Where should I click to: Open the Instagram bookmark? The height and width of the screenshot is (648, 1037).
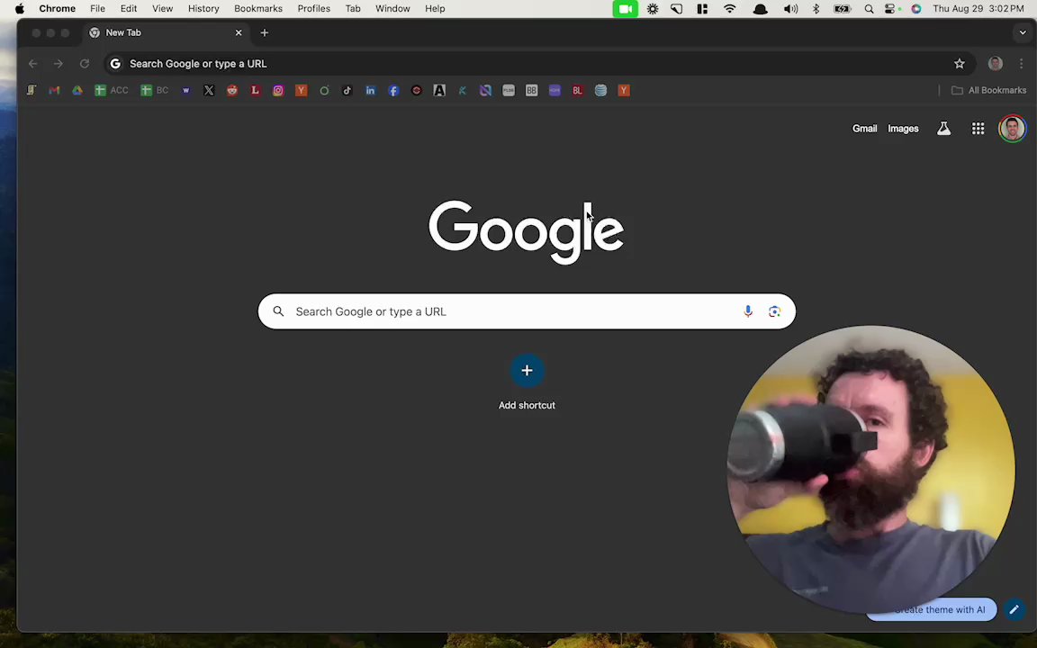click(278, 91)
